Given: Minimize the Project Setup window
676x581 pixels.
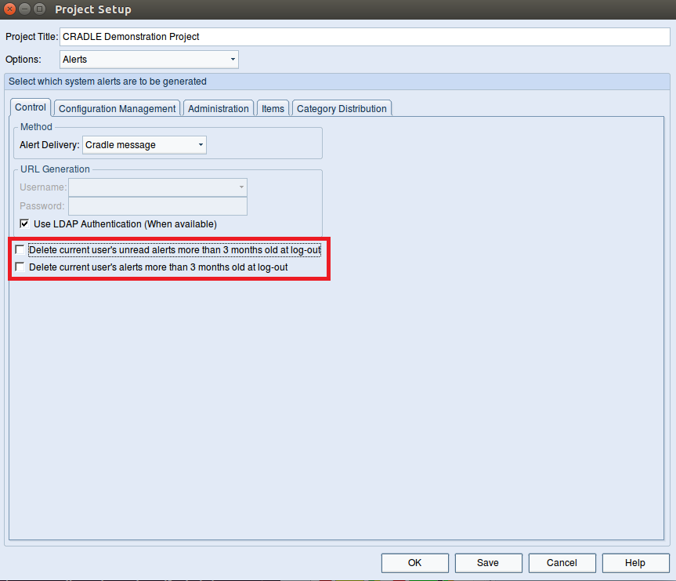Looking at the screenshot, I should coord(24,9).
